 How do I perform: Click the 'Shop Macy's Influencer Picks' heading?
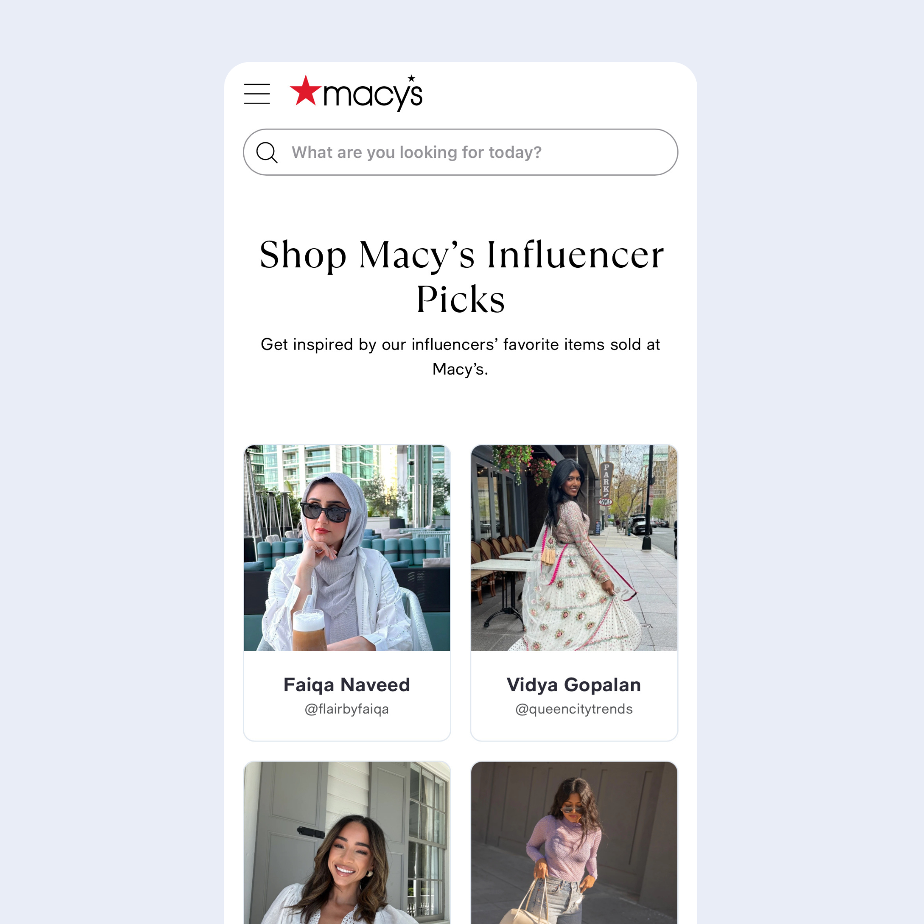tap(461, 277)
